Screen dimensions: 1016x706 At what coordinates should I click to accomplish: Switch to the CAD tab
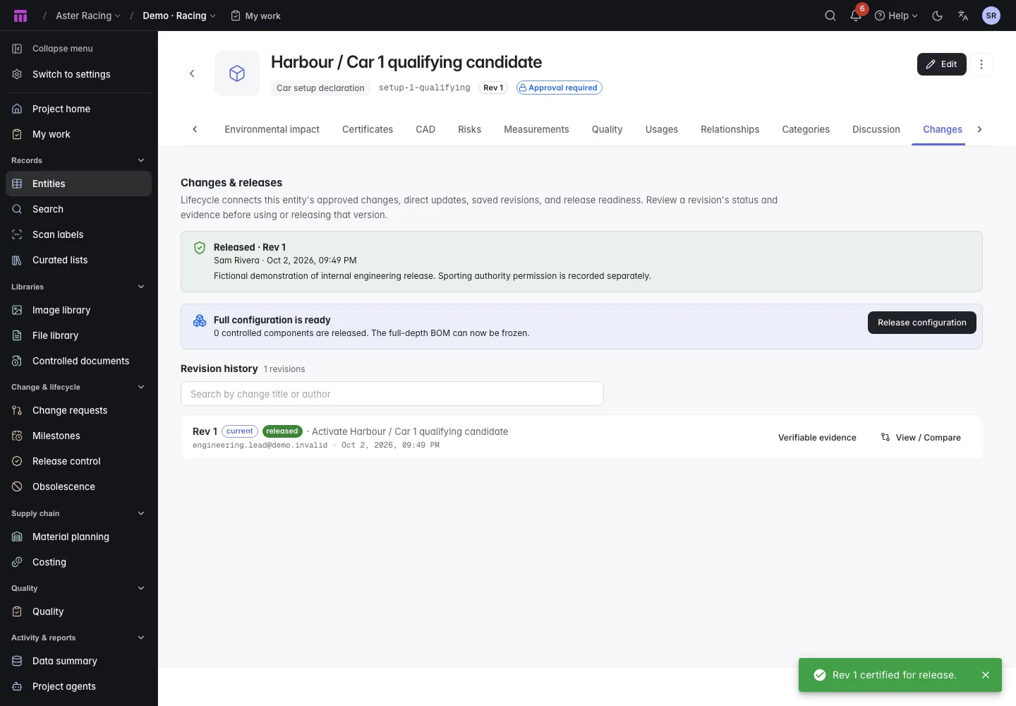point(425,129)
